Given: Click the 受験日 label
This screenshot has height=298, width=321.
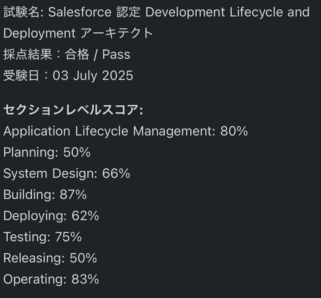Looking at the screenshot, I should (21, 75).
